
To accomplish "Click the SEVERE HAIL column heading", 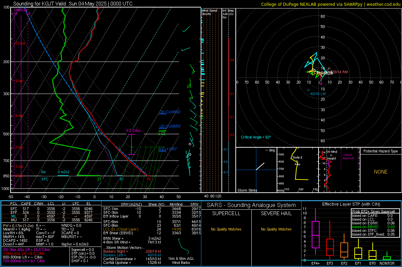I will click(276, 213).
